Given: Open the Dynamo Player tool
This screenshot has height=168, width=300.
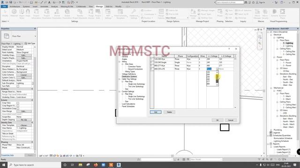Looking at the screenshot, I should tap(283, 14).
